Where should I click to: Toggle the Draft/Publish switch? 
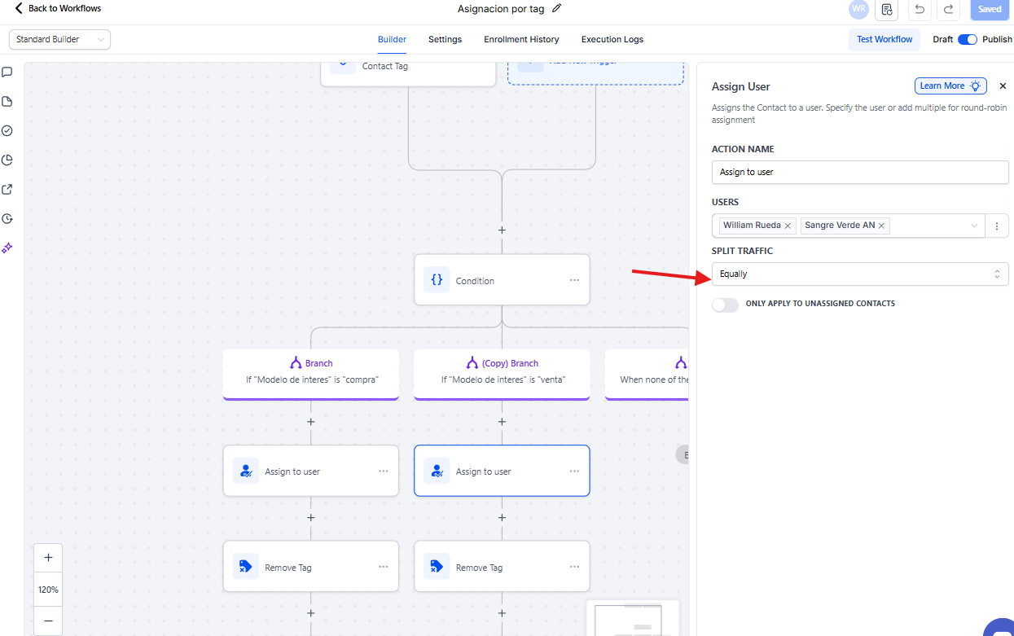967,39
